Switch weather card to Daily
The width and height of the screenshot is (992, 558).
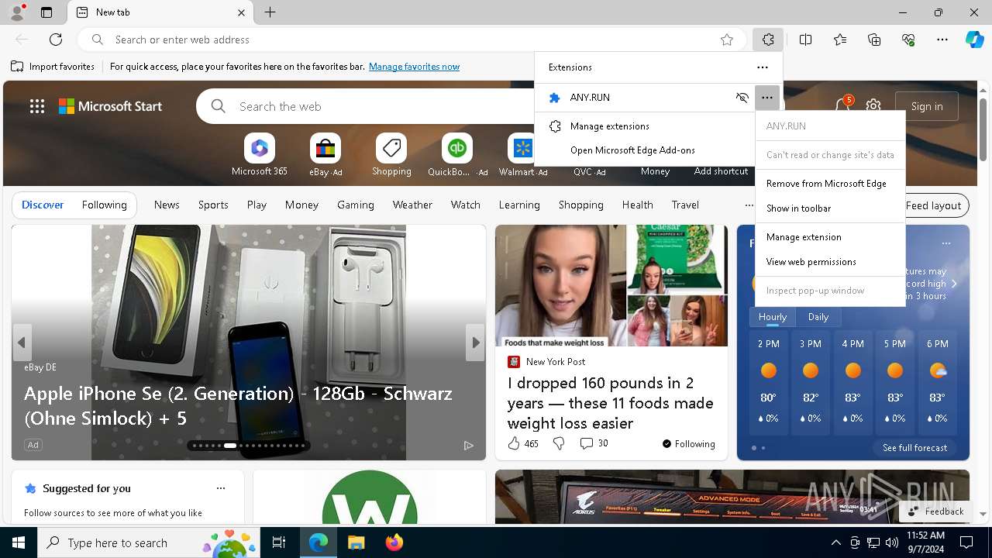tap(818, 317)
